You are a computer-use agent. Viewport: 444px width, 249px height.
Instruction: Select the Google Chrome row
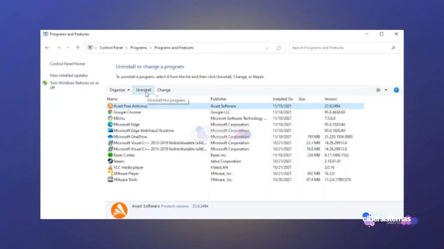[x=235, y=112]
